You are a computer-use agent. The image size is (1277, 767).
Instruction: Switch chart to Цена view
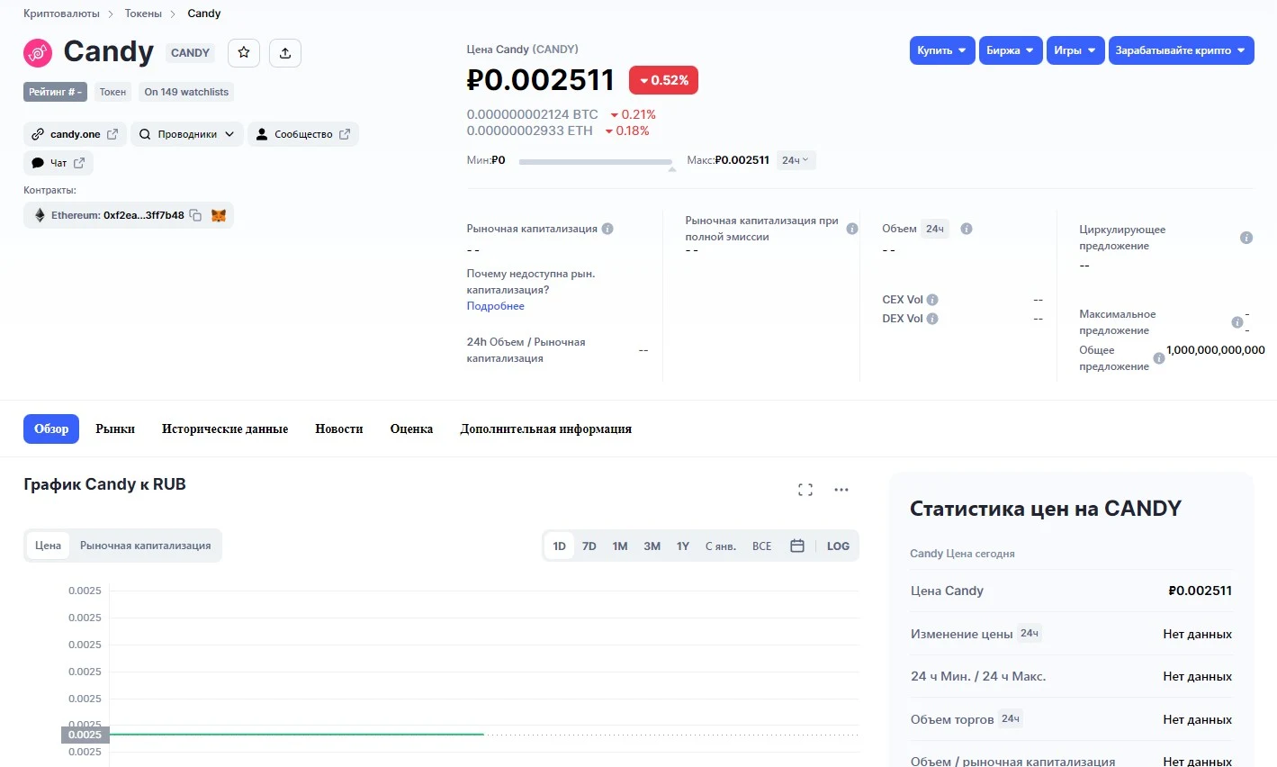point(49,546)
